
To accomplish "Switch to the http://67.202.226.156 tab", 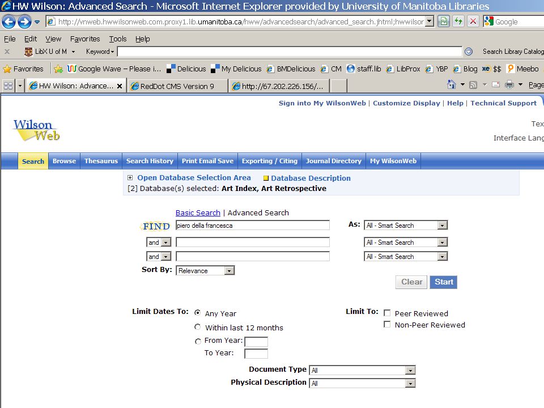I will tap(279, 86).
